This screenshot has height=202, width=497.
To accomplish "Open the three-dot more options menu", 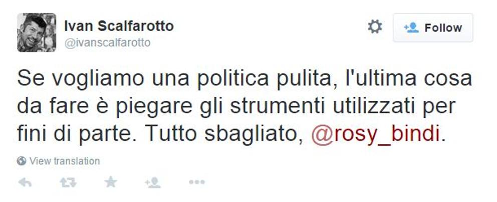I will pos(197,182).
